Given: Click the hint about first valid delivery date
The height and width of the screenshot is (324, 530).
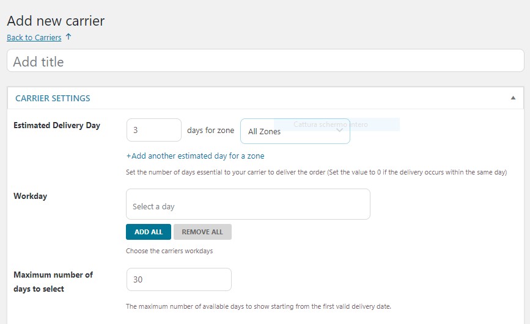Looking at the screenshot, I should pyautogui.click(x=258, y=306).
